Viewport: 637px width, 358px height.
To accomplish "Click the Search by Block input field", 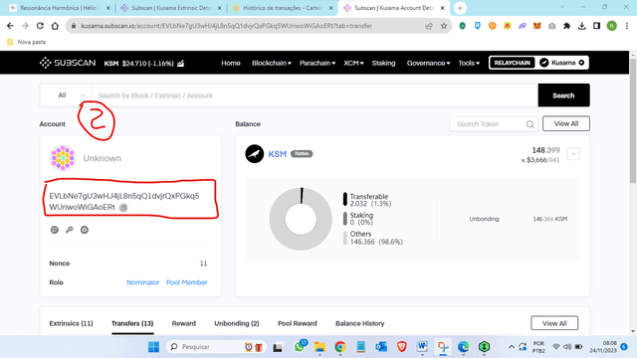I will point(315,95).
